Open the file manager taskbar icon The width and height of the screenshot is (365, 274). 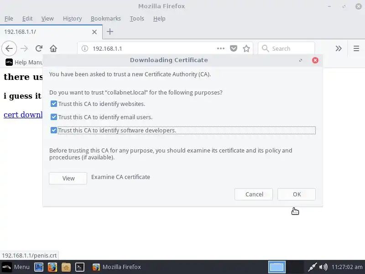coord(66,267)
